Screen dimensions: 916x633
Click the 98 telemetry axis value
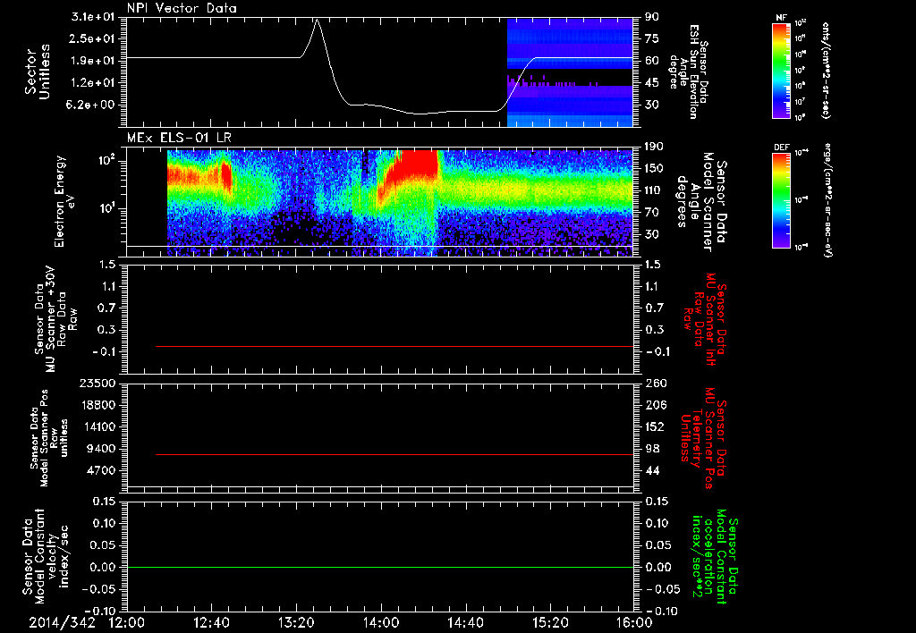click(x=652, y=449)
